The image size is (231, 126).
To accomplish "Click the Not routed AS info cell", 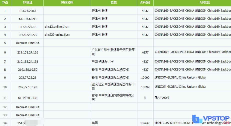I will (162, 97).
